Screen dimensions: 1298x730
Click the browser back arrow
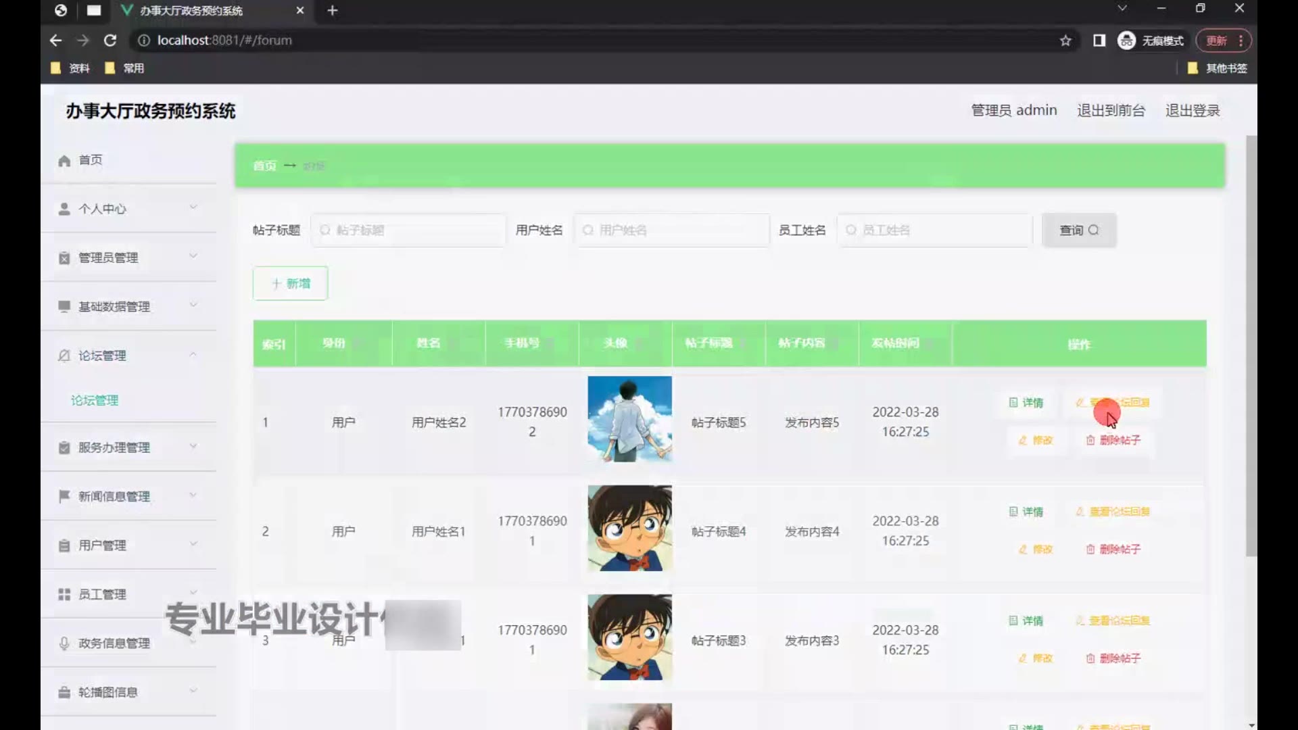point(55,41)
